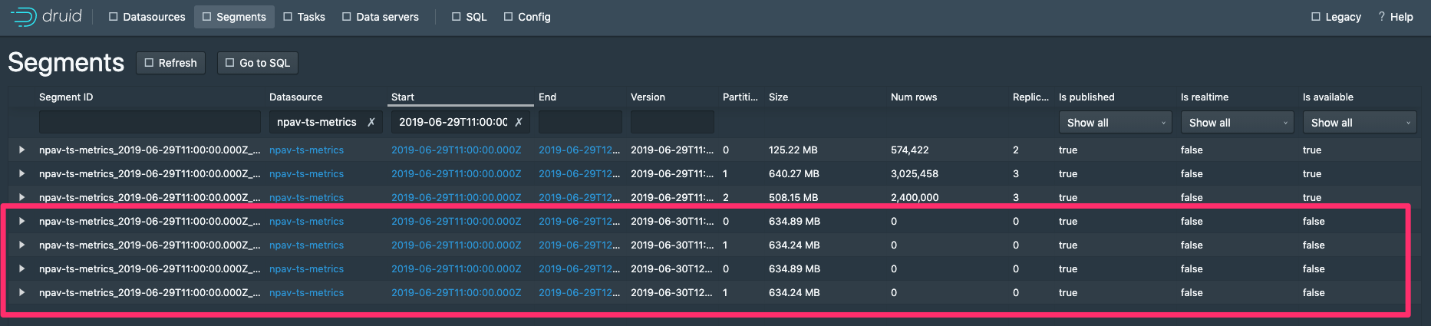
Task: Select the 640.27 MB size cell
Action: coord(794,173)
